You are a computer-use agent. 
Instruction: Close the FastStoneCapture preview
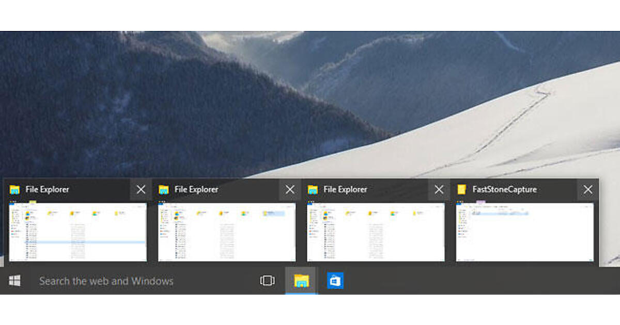click(x=588, y=190)
